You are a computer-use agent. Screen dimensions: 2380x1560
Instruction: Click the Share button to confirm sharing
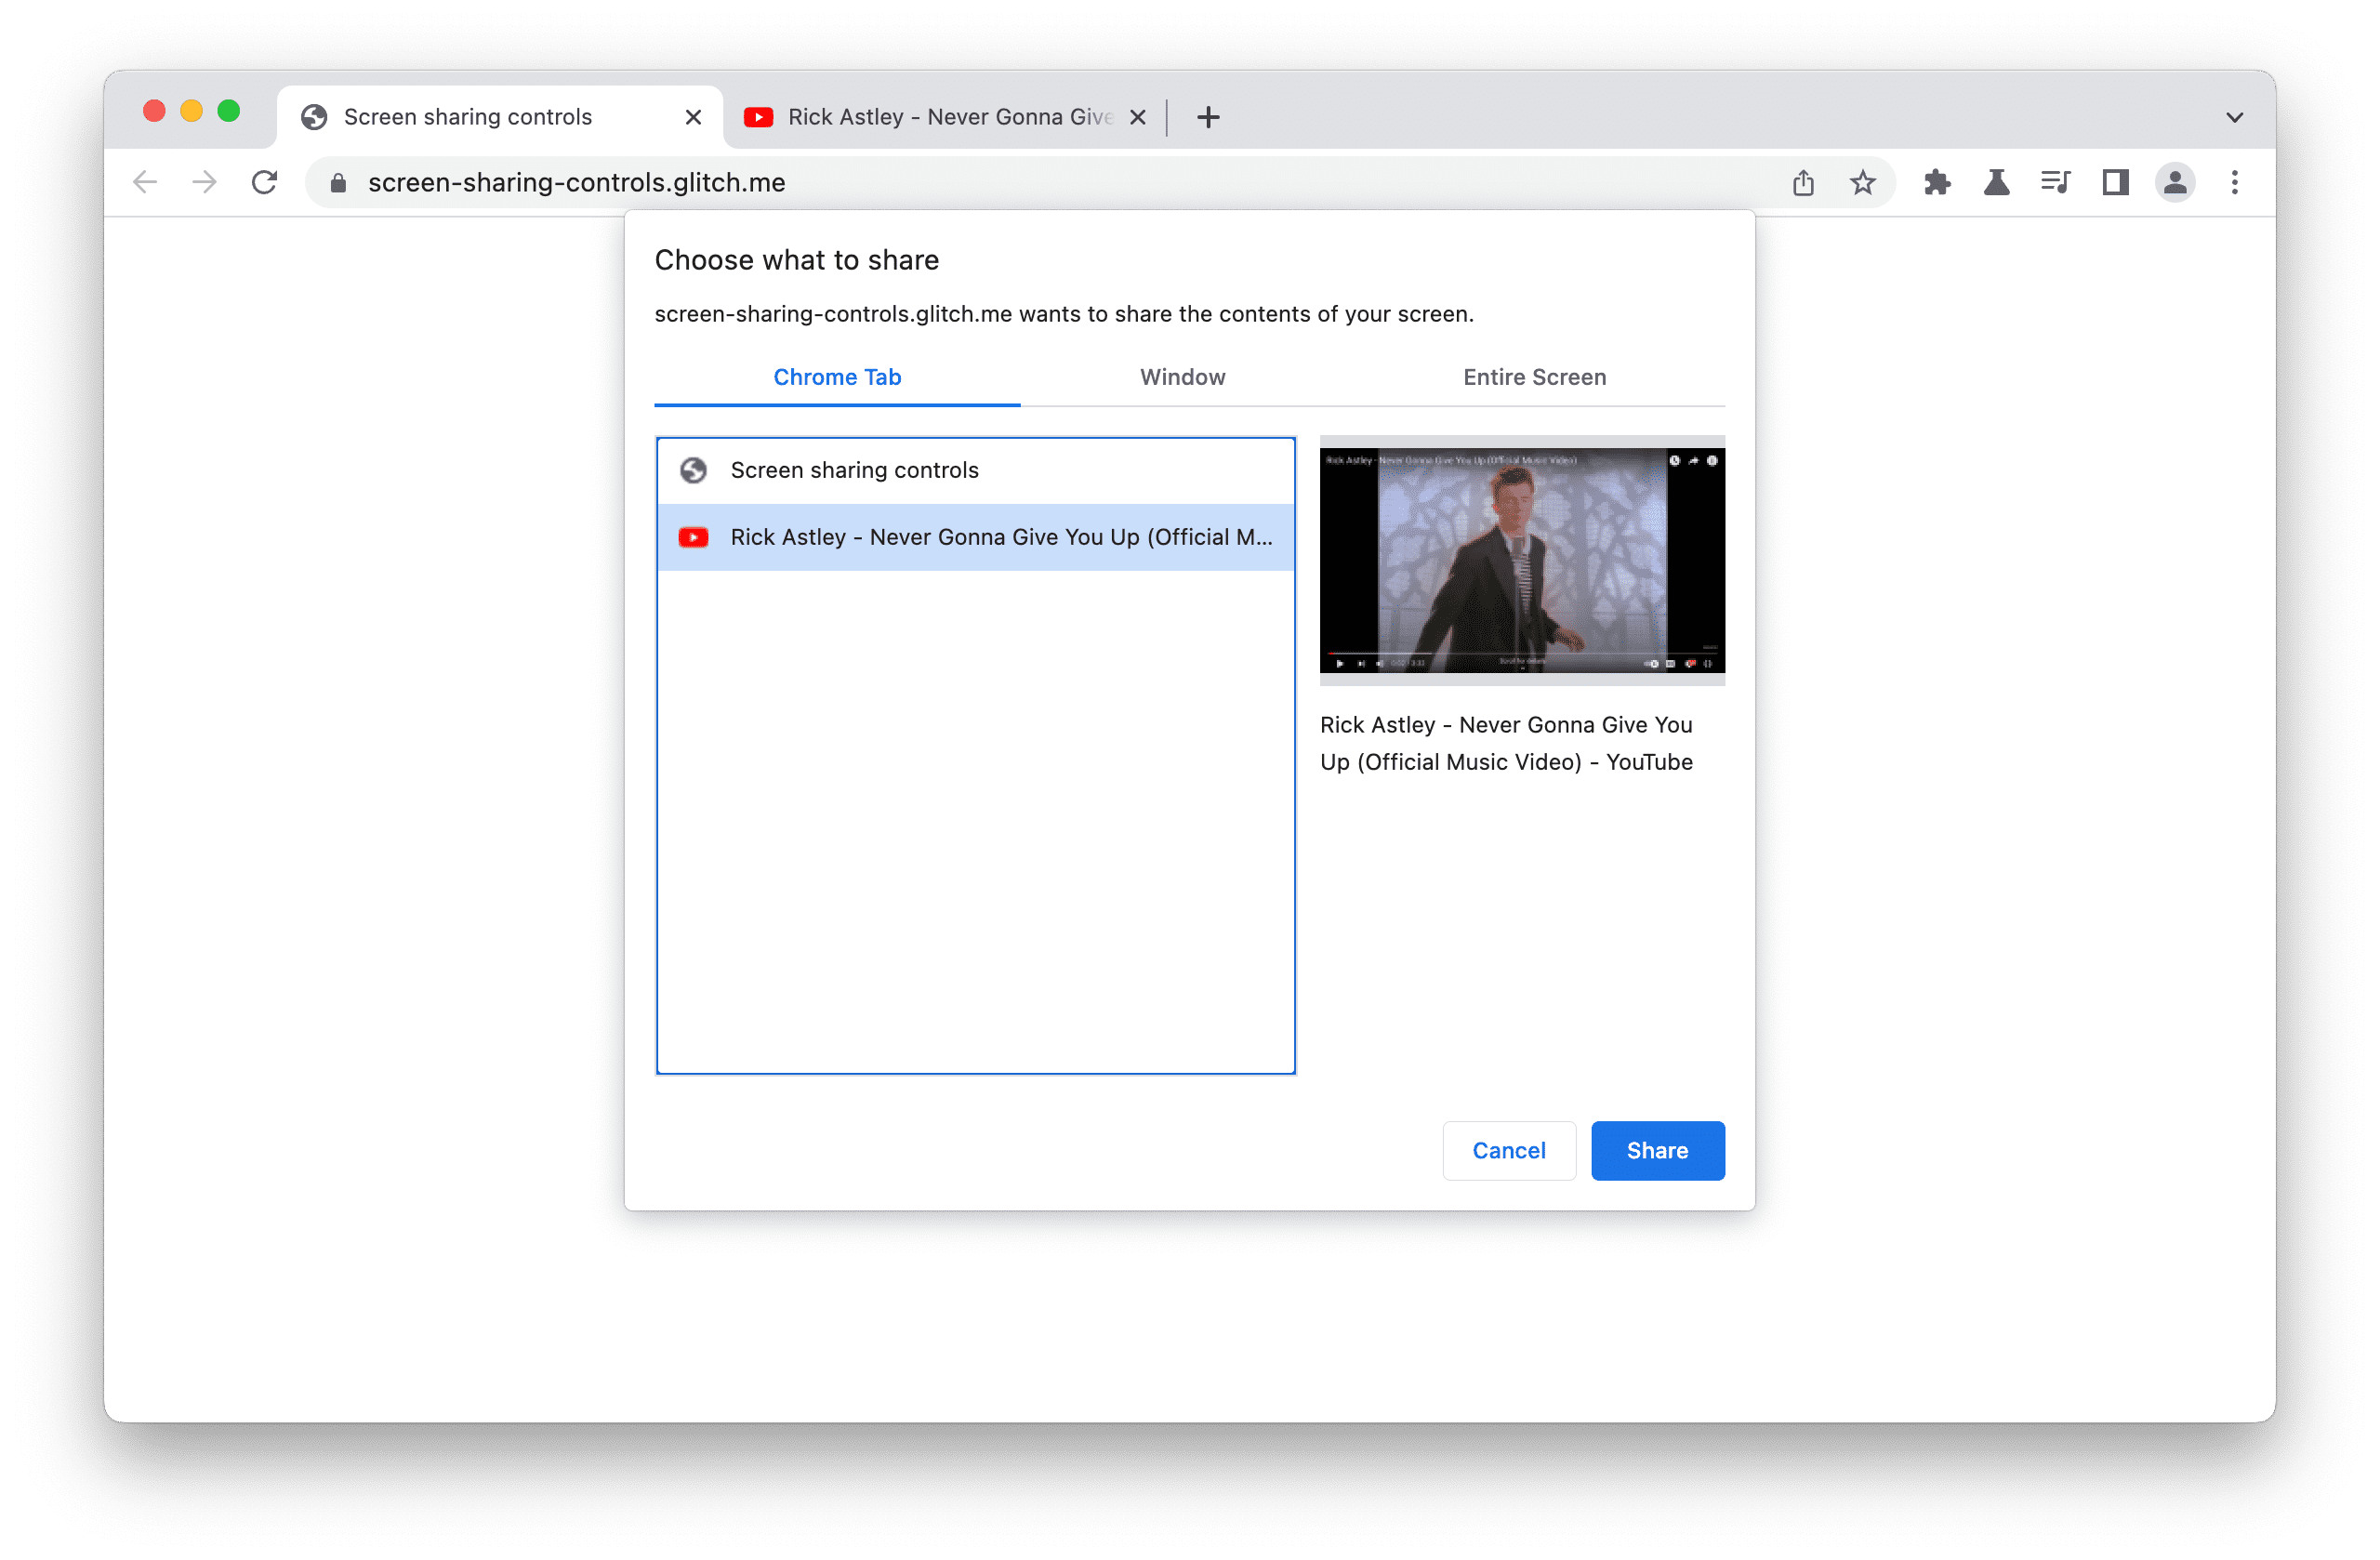coord(1656,1149)
